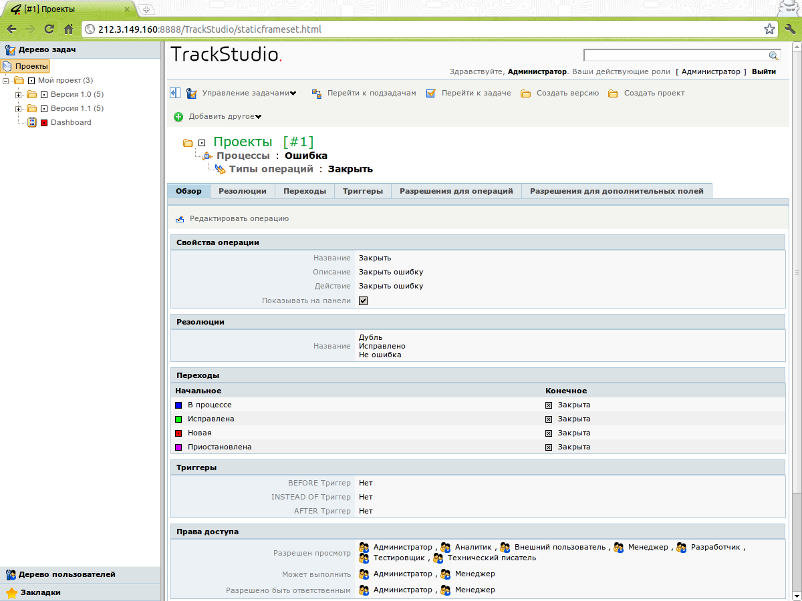The image size is (802, 601).
Task: Click the Выйти logout link
Action: click(764, 71)
